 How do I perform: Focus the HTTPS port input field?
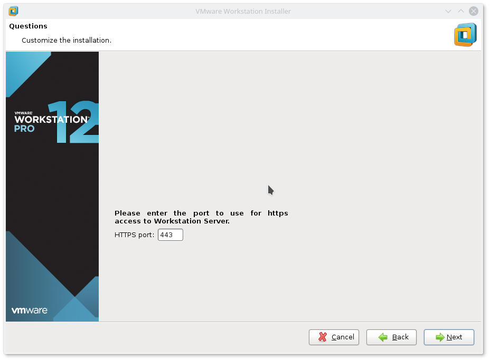[171, 235]
